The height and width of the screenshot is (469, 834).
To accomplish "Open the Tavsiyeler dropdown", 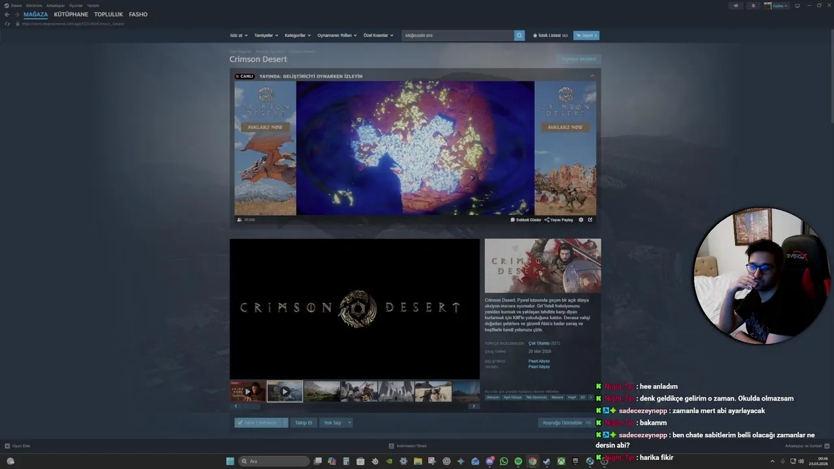I will [x=266, y=35].
